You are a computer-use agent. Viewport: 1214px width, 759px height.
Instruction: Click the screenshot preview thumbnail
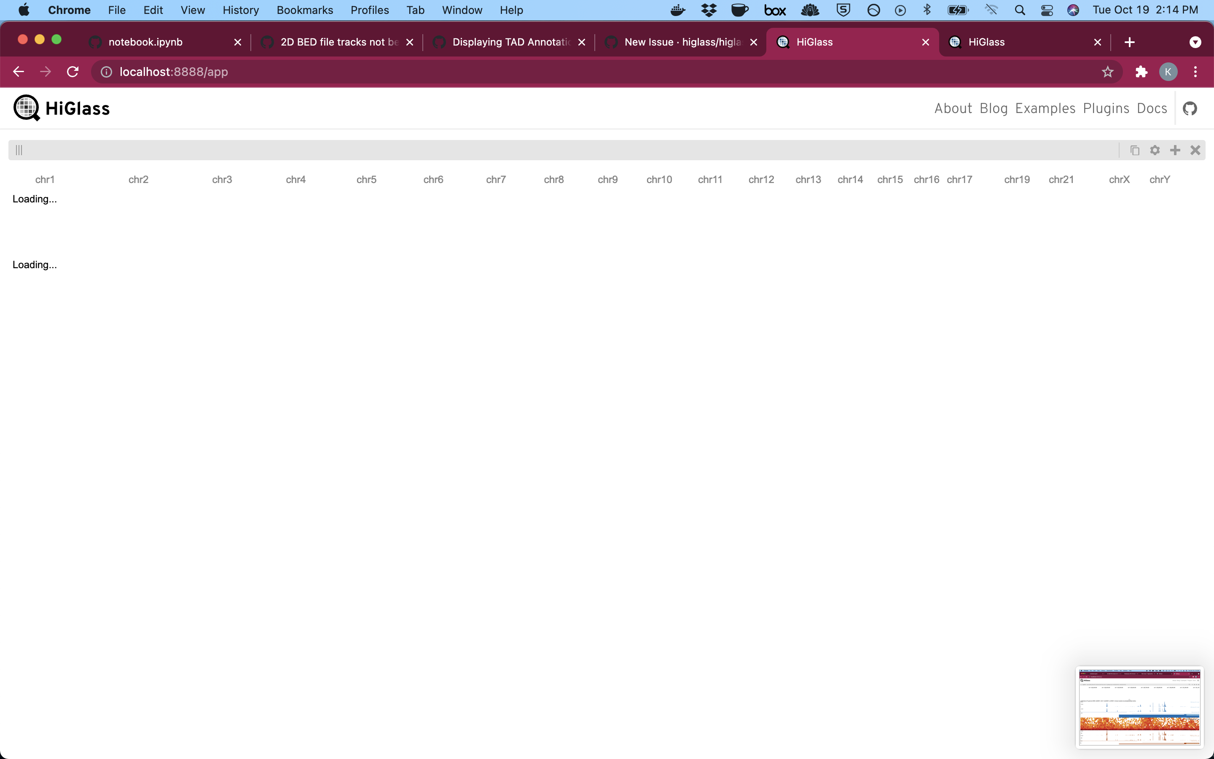pyautogui.click(x=1139, y=707)
